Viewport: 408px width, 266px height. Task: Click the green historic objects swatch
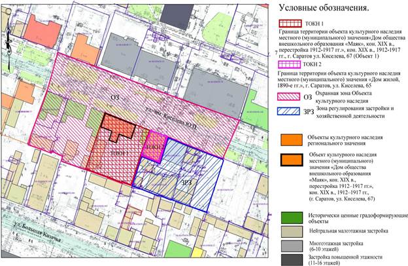pos(292,218)
